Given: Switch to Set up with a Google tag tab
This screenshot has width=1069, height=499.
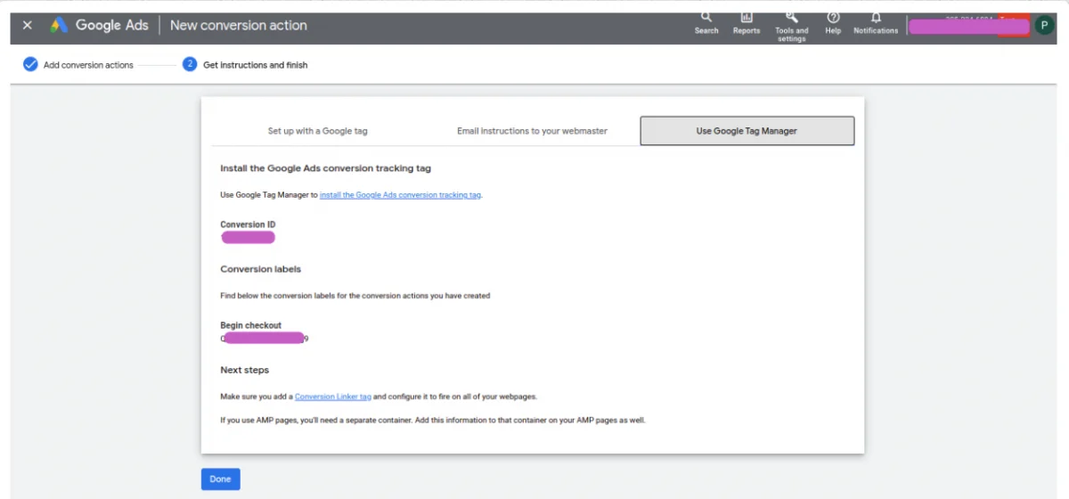Looking at the screenshot, I should pyautogui.click(x=317, y=131).
